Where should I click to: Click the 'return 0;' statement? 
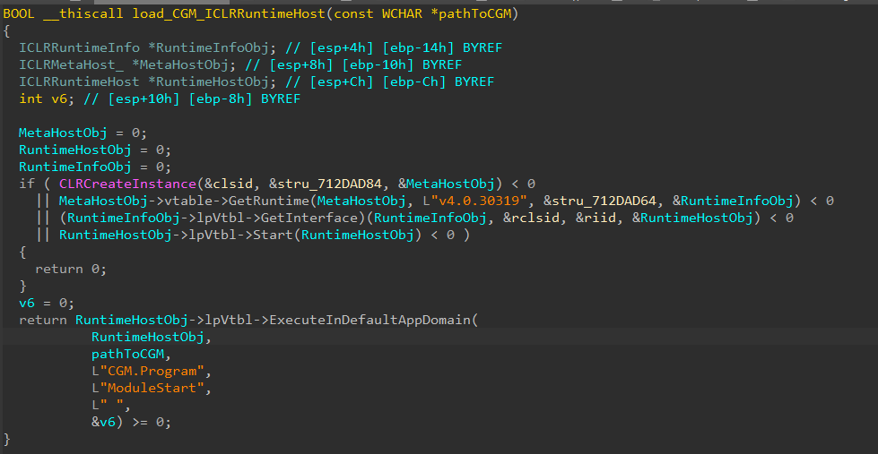[x=71, y=269]
